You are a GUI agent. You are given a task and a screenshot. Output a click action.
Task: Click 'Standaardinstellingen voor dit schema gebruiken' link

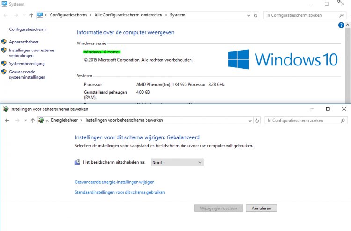coord(119,192)
